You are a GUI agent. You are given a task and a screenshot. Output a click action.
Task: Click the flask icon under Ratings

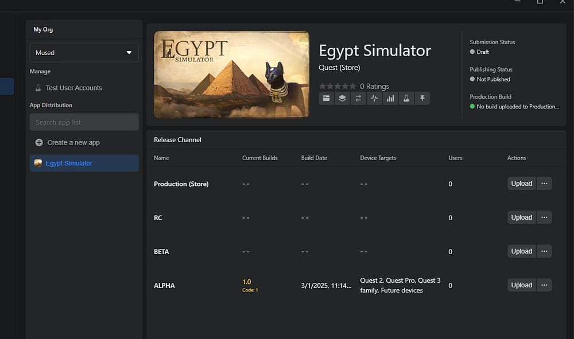click(406, 98)
